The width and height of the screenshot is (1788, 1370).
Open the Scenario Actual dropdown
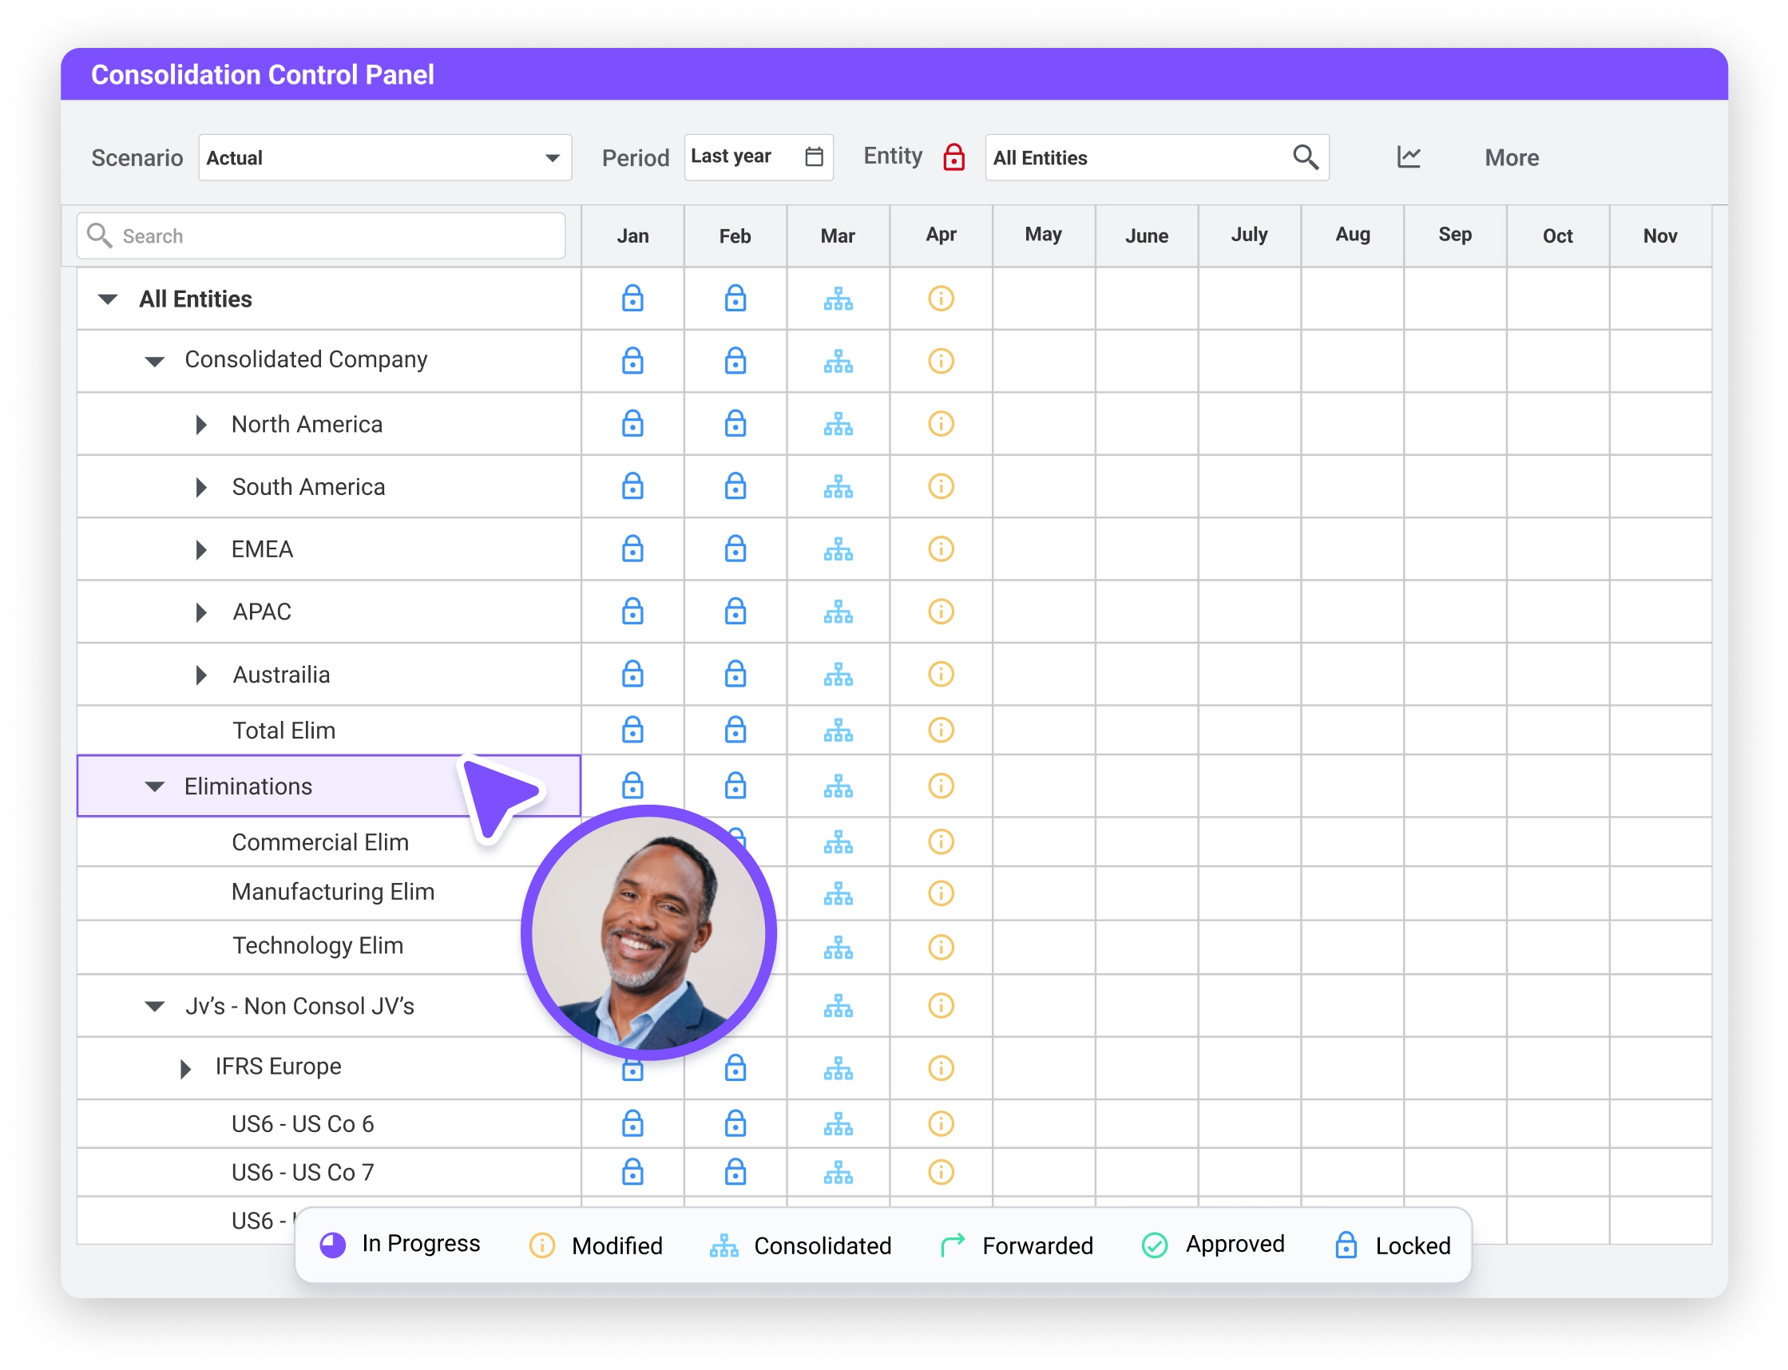(384, 157)
